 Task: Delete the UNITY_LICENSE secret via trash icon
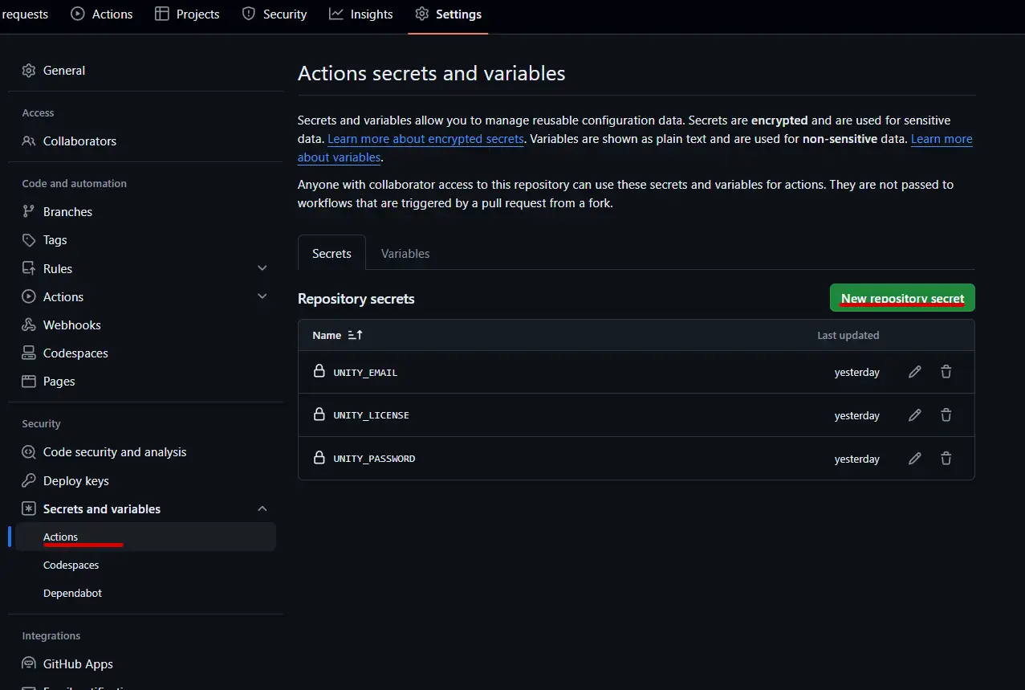tap(946, 414)
